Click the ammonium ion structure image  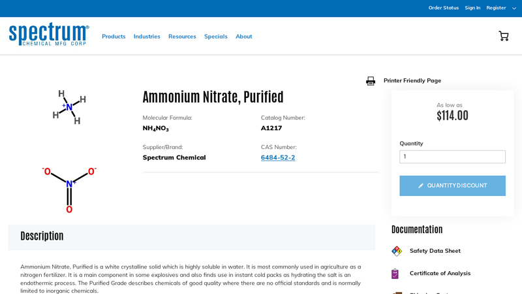69,107
